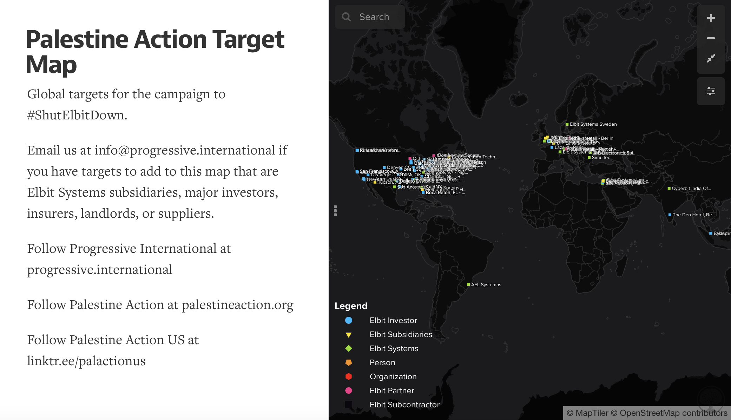Click the map zoom out minus button
The height and width of the screenshot is (420, 731).
711,38
